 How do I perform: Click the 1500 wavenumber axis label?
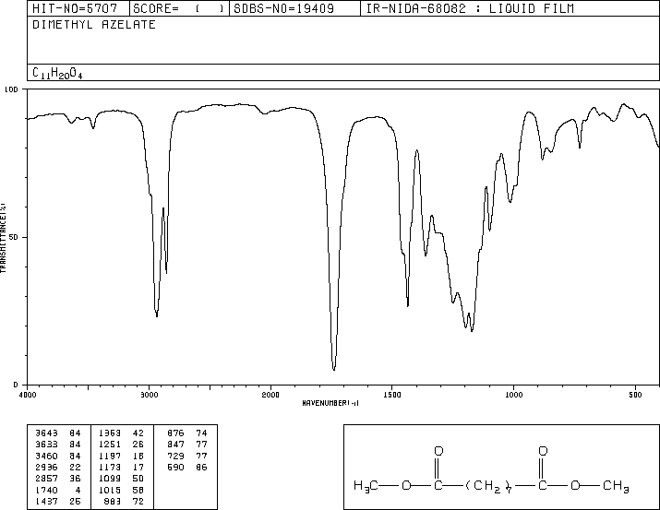[392, 395]
